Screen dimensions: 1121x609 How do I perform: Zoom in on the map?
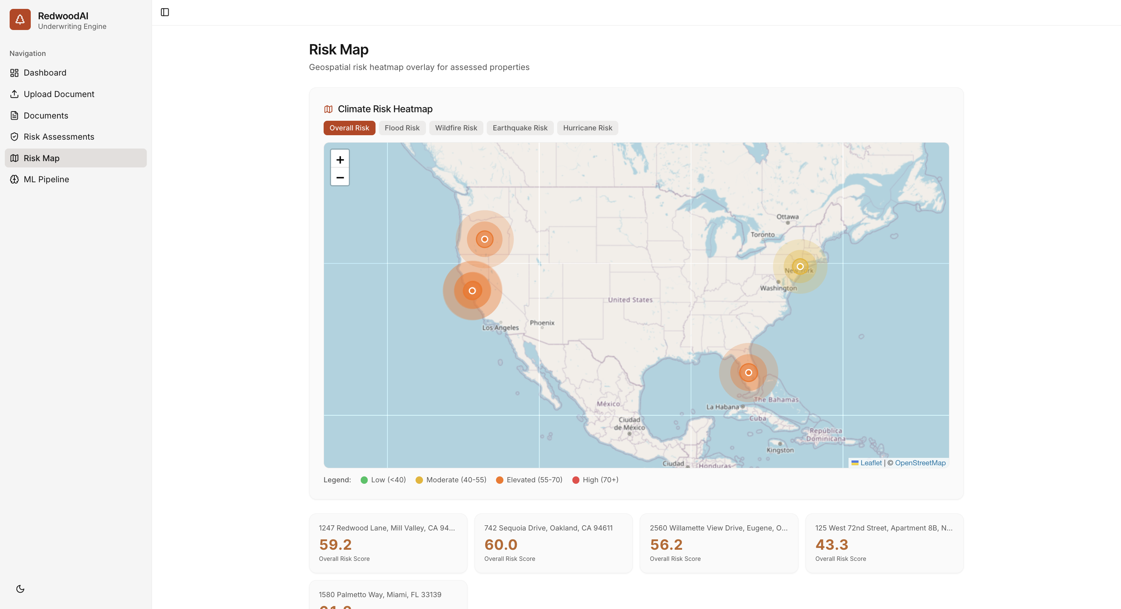coord(340,160)
